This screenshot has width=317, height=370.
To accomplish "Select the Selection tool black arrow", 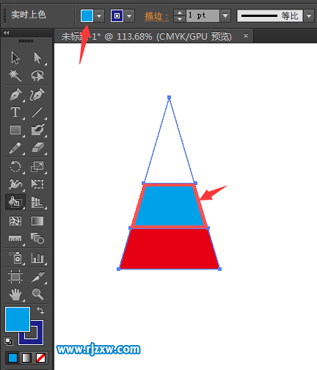I will coord(15,58).
